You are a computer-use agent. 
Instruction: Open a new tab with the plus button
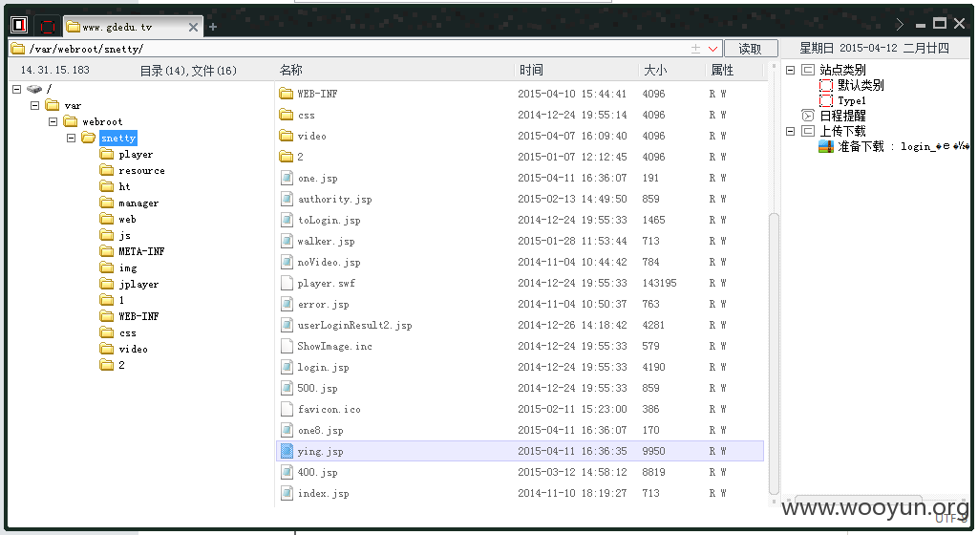click(x=213, y=27)
